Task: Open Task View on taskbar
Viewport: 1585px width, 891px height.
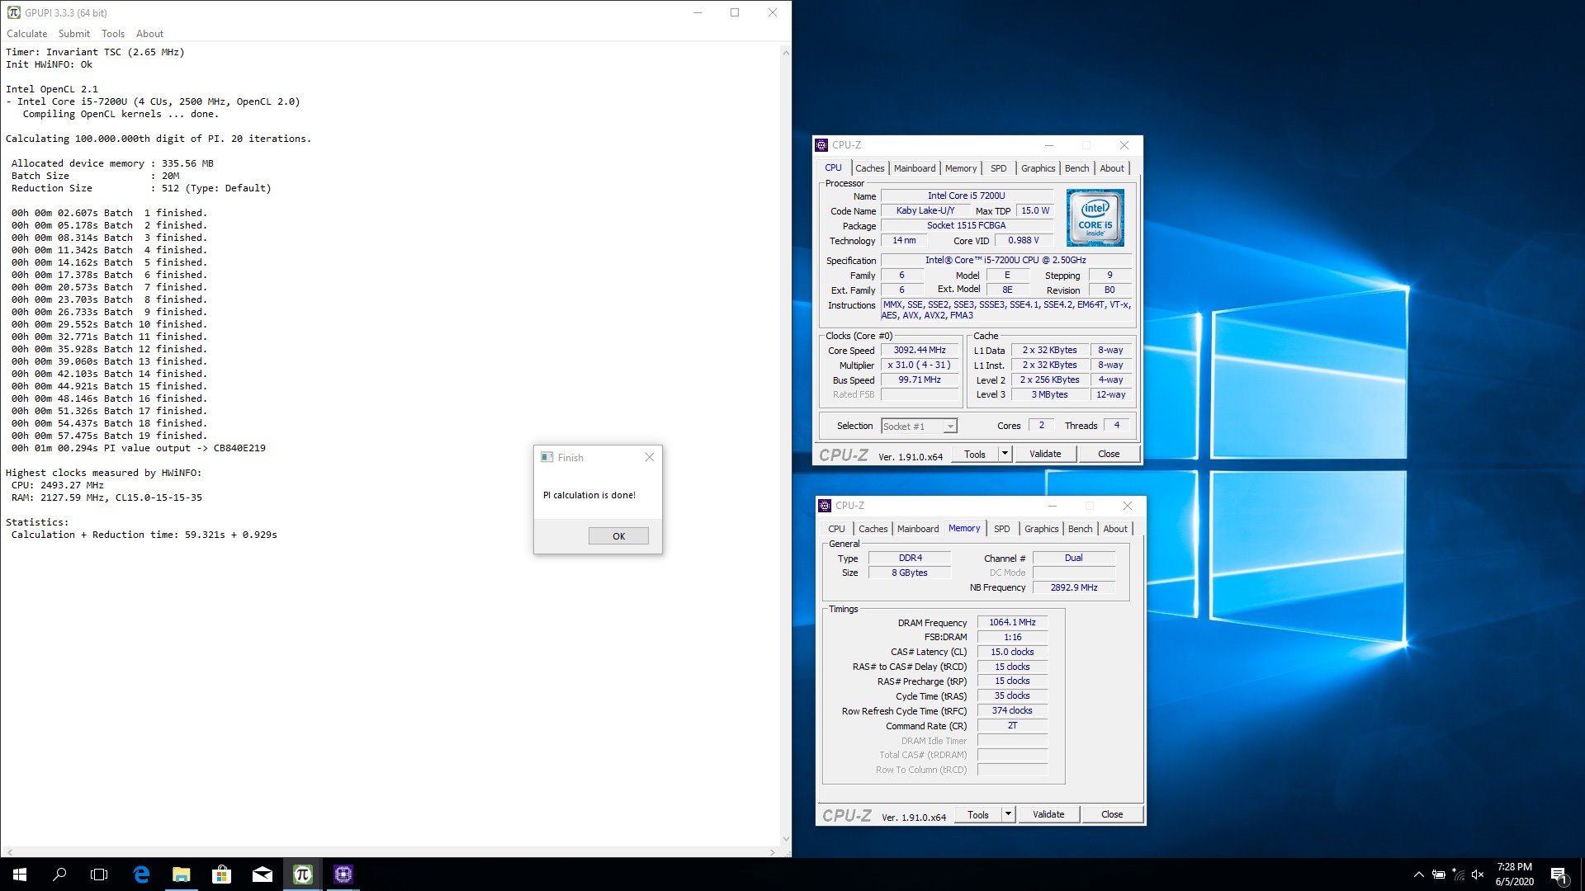Action: click(99, 874)
